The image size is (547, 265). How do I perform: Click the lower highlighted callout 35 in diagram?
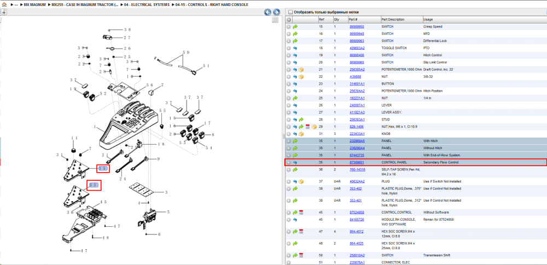tap(94, 185)
